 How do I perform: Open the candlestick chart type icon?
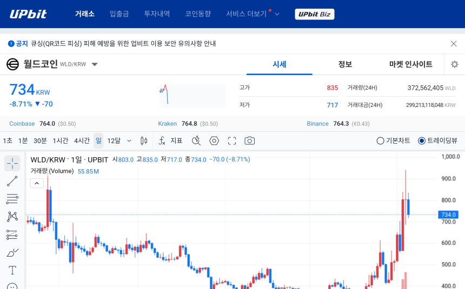coord(144,141)
